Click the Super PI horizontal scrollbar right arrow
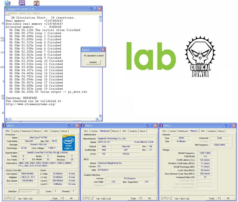This screenshot has height=202, width=238. click(x=97, y=119)
